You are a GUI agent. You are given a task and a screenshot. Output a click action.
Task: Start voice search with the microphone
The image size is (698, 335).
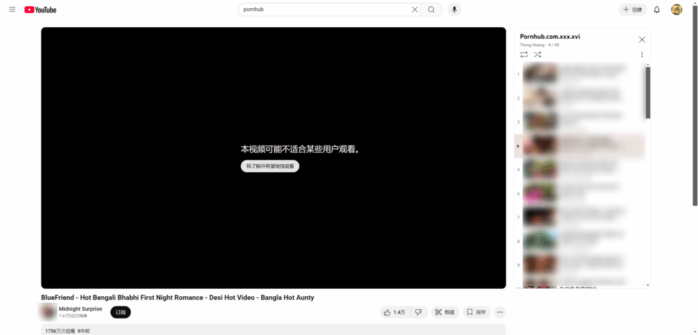pos(454,10)
